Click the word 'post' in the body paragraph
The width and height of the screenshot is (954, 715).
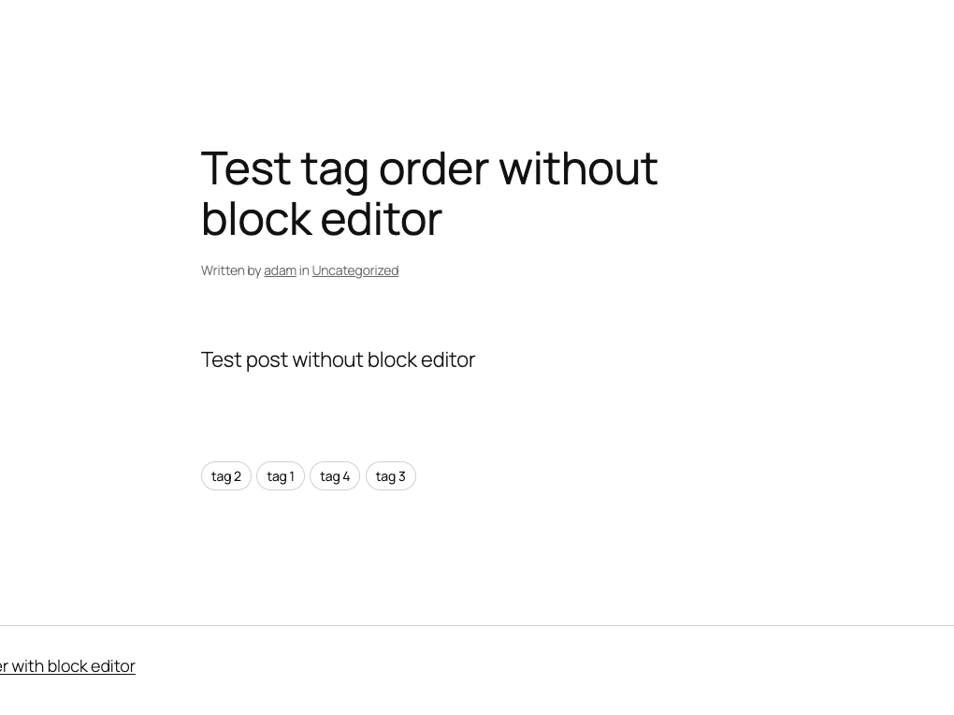[266, 360]
